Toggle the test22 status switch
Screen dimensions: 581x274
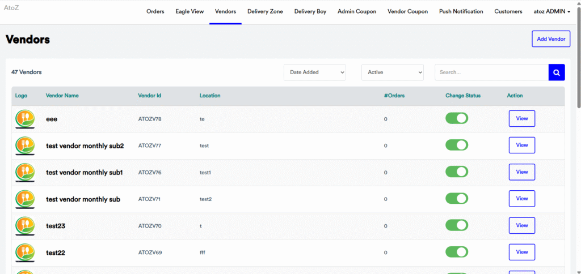tap(457, 252)
